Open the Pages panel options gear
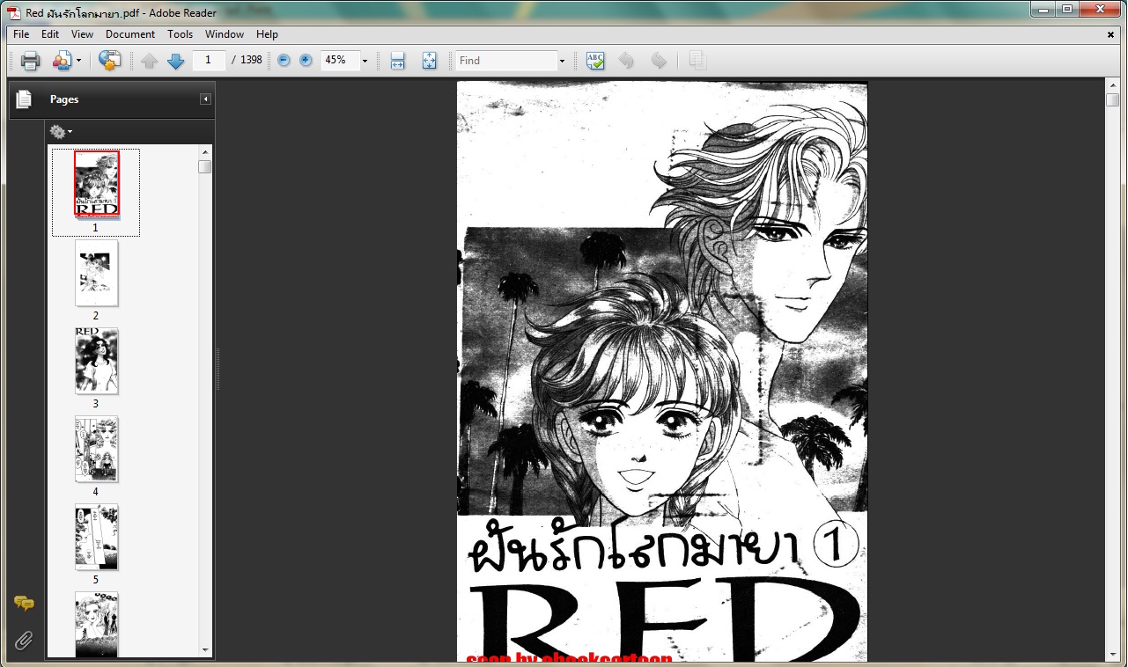Viewport: 1128px width, 667px height. point(61,132)
